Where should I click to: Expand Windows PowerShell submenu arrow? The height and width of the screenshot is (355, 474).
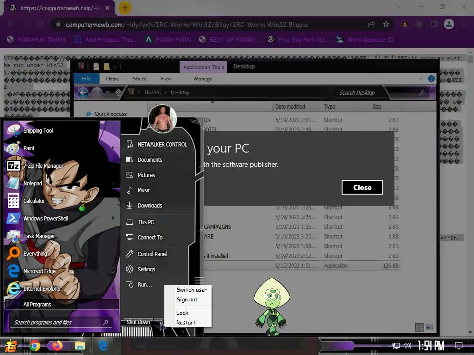point(113,218)
